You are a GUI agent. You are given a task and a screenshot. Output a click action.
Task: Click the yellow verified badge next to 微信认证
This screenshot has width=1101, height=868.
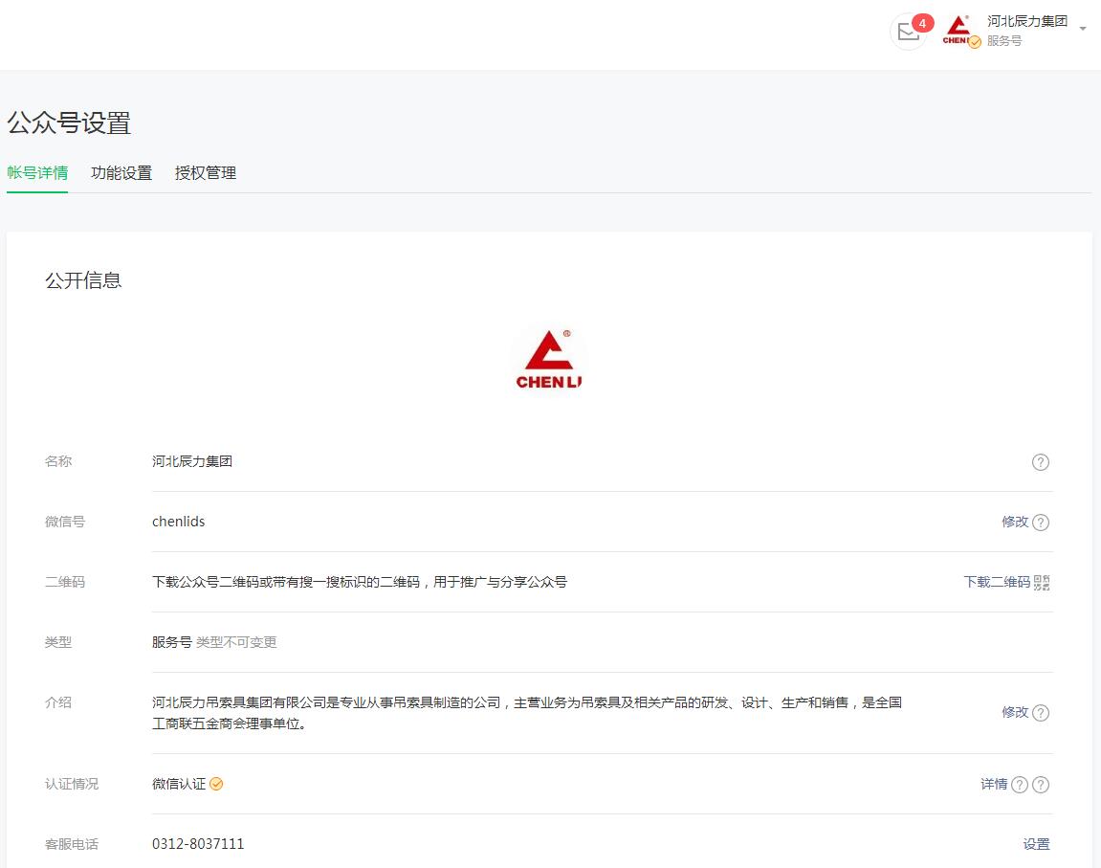point(216,784)
